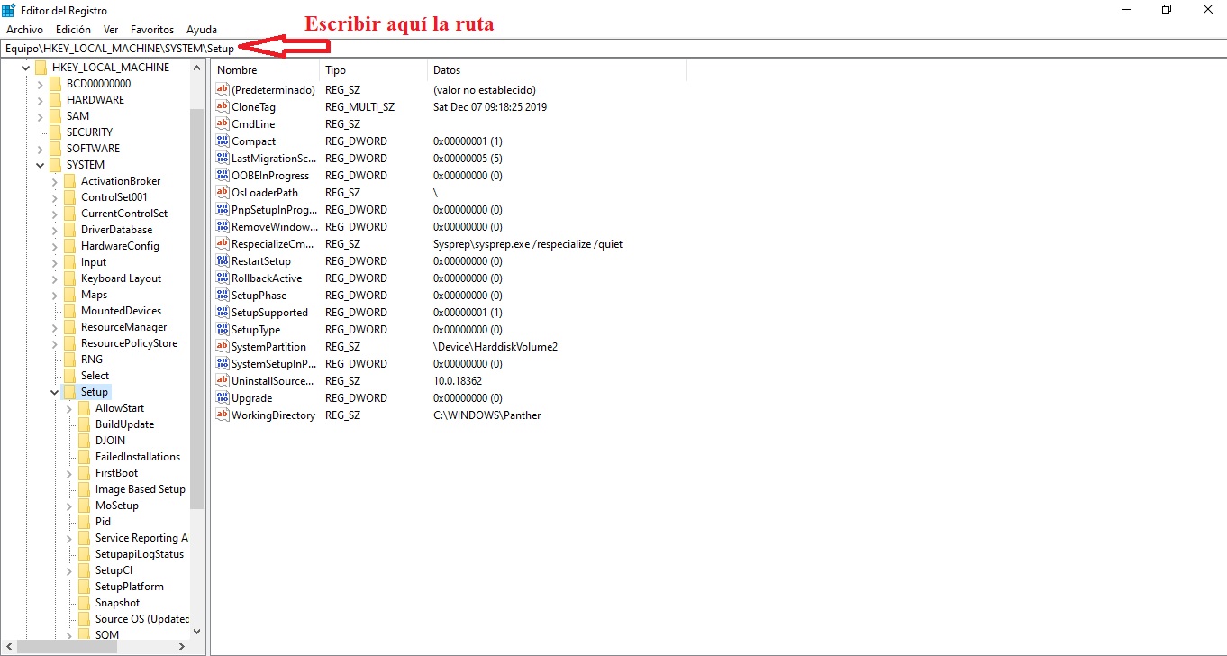Click data C:\WINDOWS\Panther
The width and height of the screenshot is (1227, 656).
pos(487,415)
